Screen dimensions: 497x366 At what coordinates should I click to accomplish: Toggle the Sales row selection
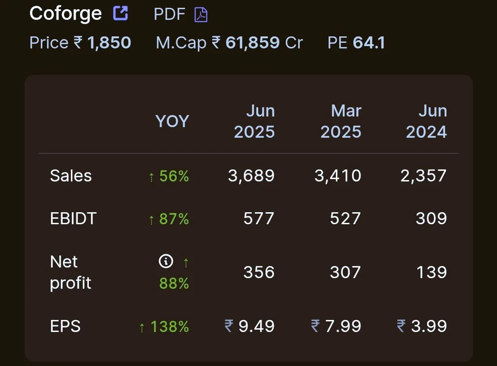[71, 176]
